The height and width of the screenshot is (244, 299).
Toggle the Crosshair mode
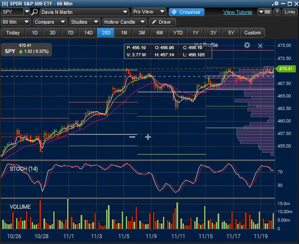click(187, 12)
